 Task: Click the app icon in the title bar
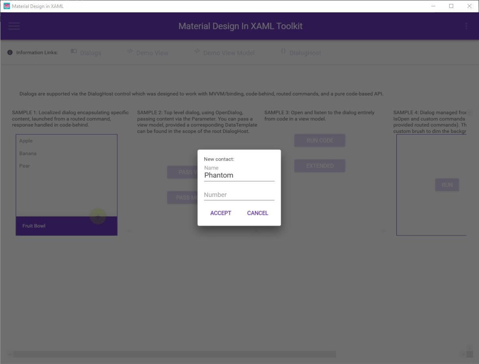click(x=6, y=6)
